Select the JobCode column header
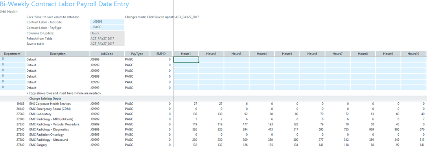Image resolution: width=427 pixels, height=147 pixels. point(107,54)
